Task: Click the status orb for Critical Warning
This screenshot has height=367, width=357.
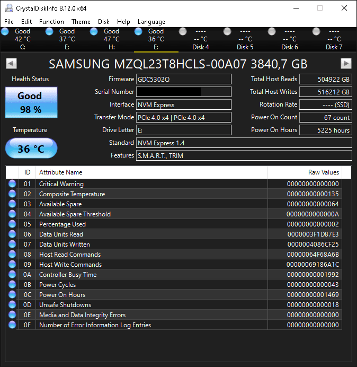Action: 12,183
